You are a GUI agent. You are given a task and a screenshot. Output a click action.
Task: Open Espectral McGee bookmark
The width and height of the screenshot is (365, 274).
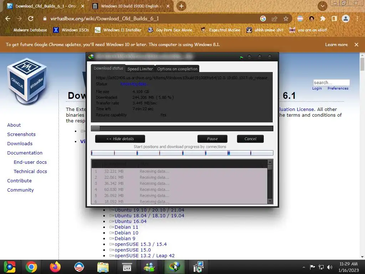220,30
